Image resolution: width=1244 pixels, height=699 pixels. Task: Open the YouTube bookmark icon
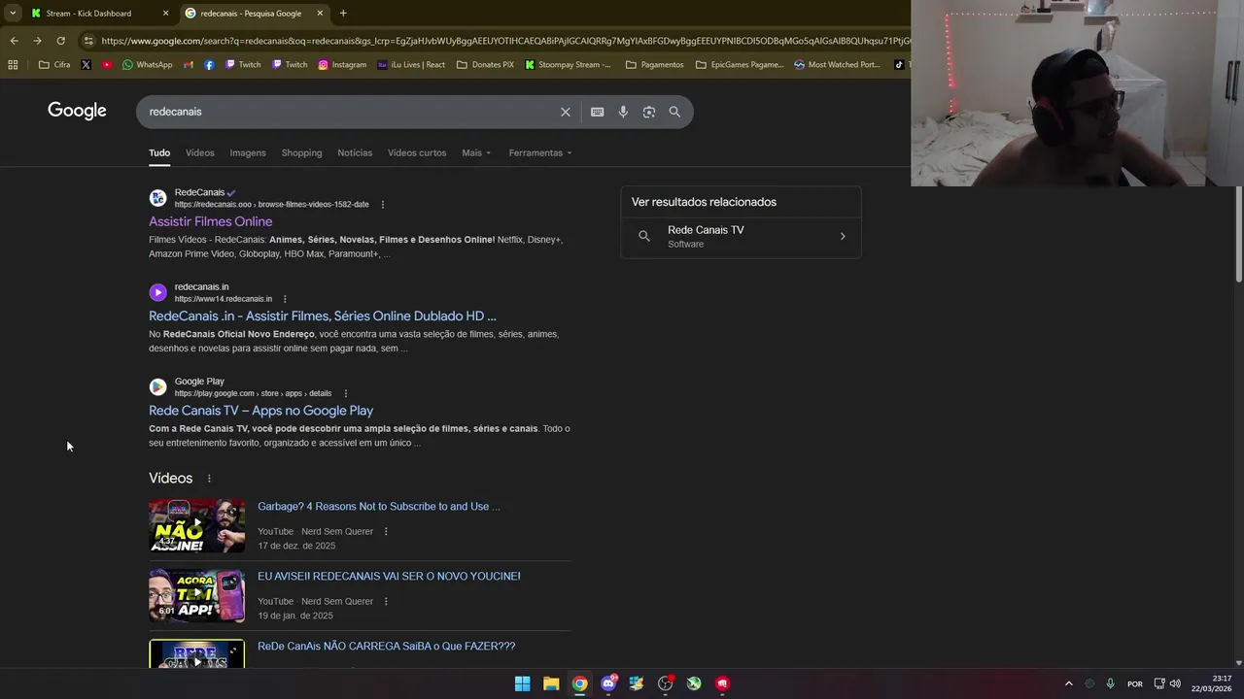pos(107,65)
